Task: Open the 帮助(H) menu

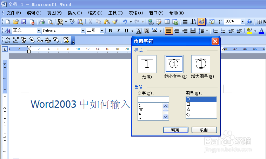Action: pos(177,13)
